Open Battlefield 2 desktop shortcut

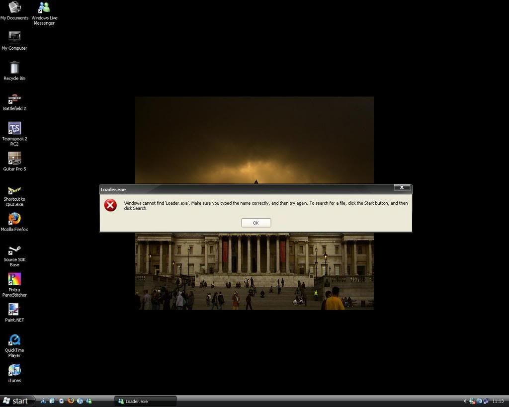pyautogui.click(x=14, y=98)
